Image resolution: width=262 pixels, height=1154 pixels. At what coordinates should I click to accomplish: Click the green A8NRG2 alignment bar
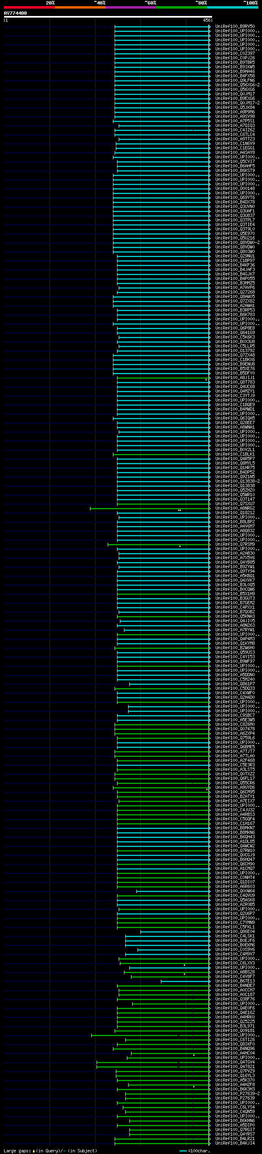tap(150, 508)
